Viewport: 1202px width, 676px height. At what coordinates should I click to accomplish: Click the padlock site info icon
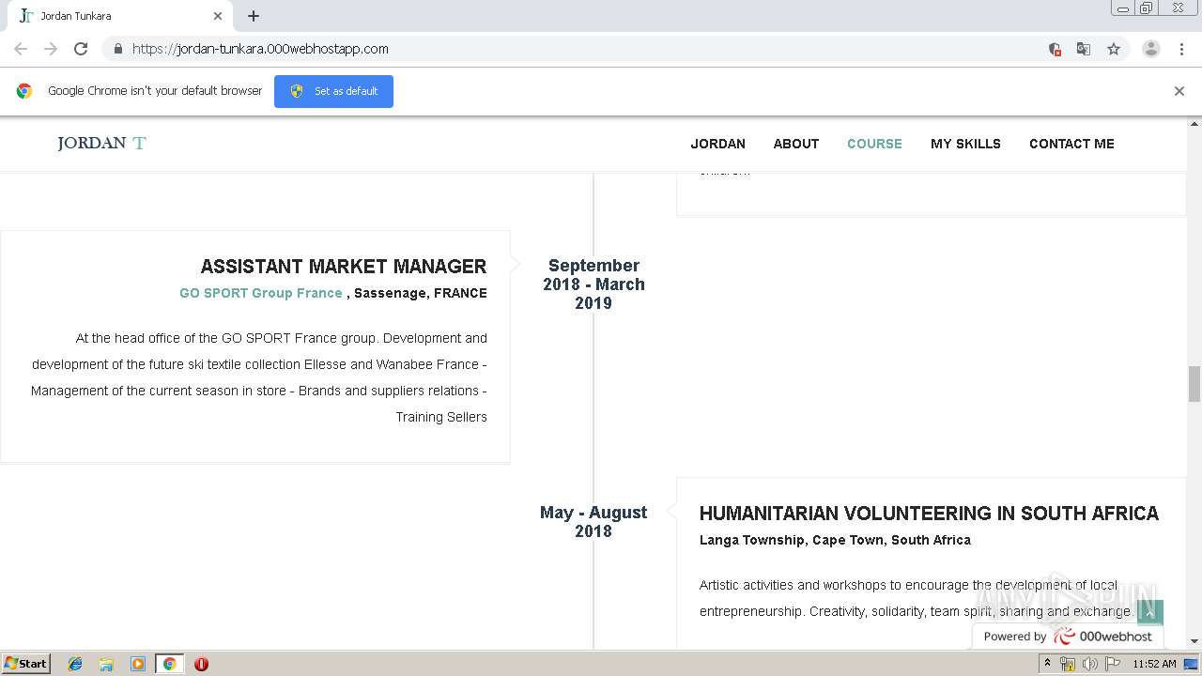click(x=117, y=49)
